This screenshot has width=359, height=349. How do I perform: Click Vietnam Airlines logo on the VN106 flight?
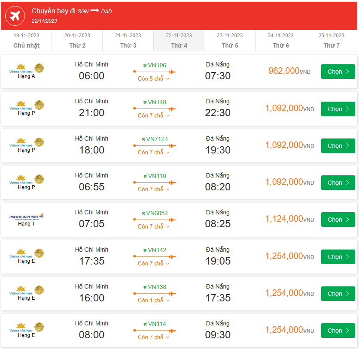(26, 69)
